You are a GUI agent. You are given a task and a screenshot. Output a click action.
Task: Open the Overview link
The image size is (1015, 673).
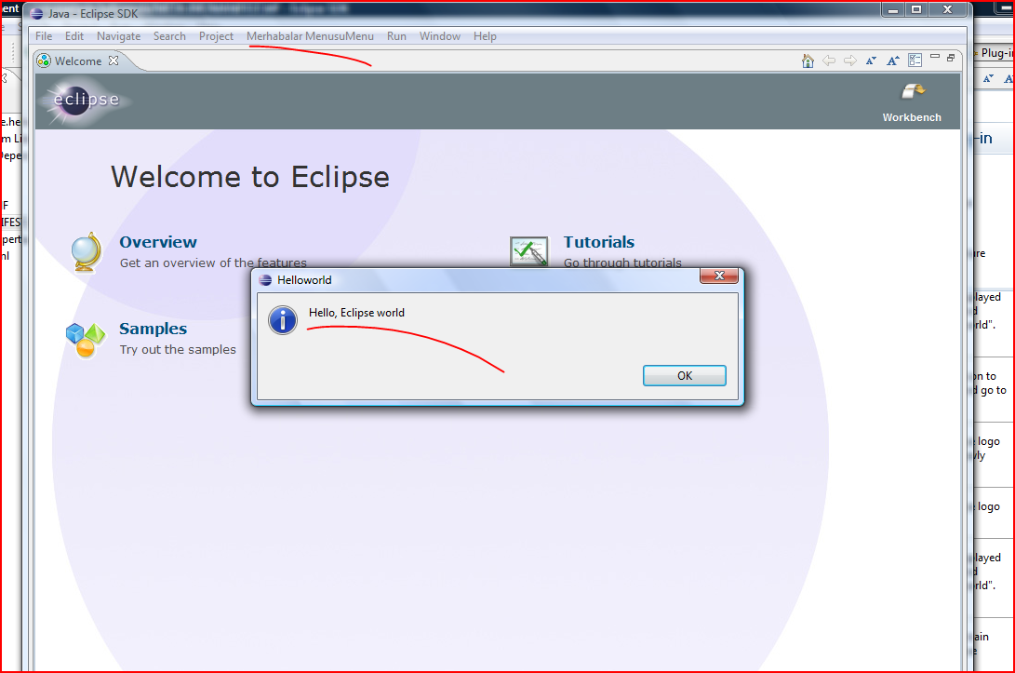(x=158, y=242)
